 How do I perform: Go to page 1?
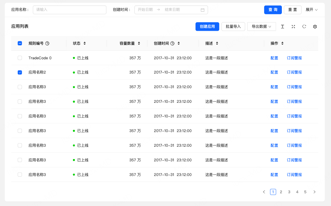[x=273, y=192]
